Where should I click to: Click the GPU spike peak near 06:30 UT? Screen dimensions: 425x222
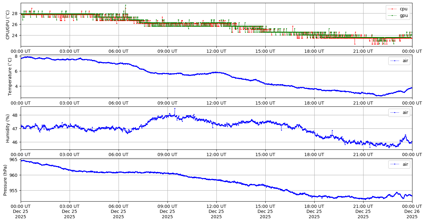coord(125,5)
